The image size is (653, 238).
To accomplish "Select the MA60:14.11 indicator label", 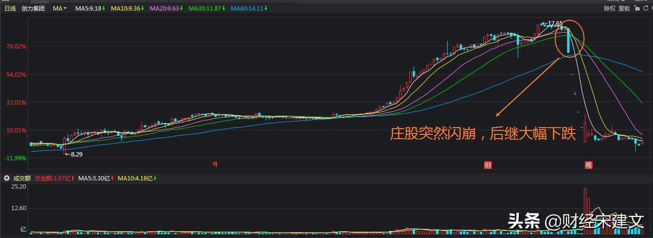I will (x=249, y=9).
